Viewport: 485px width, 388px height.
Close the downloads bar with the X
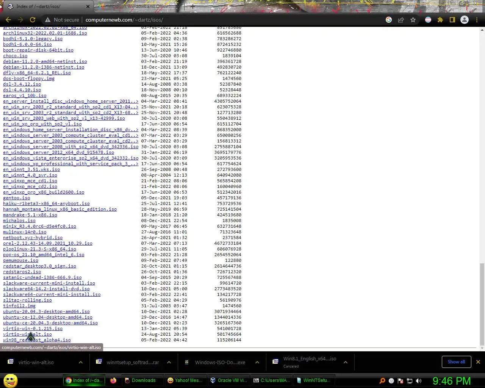click(478, 362)
